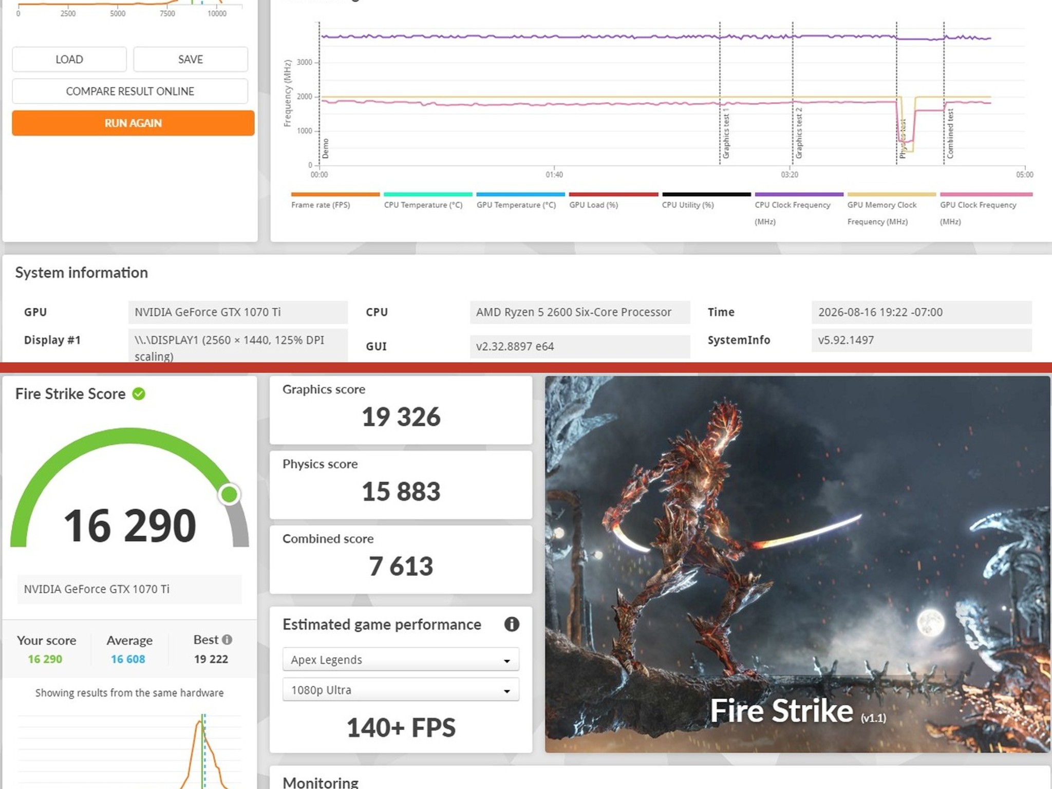
Task: Toggle the Frame rate (FPS) legend entry
Action: click(x=335, y=201)
